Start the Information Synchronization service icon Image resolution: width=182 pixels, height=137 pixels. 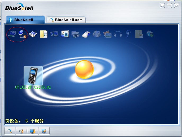(54, 34)
